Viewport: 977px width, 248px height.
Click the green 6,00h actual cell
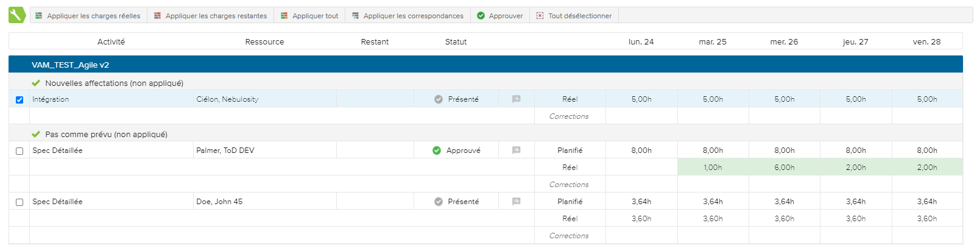coord(784,168)
